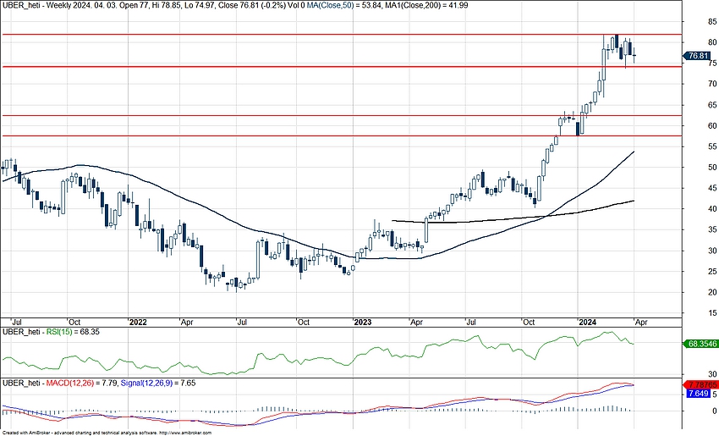Click the 2023 year label on time axis
This screenshot has width=719, height=436.
(363, 323)
